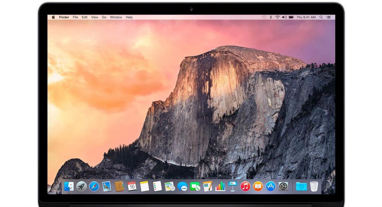The image size is (382, 207).
Task: Open the File menu
Action: click(75, 17)
